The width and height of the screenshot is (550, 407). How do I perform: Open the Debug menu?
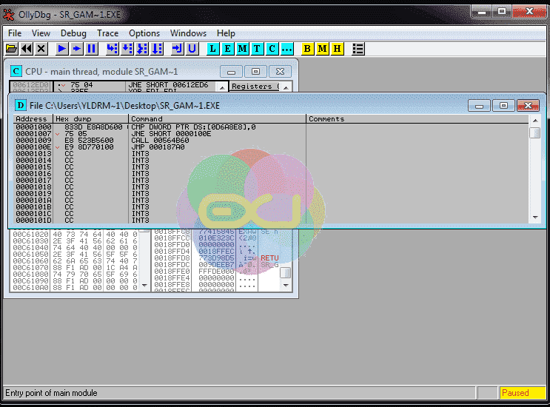[x=73, y=33]
